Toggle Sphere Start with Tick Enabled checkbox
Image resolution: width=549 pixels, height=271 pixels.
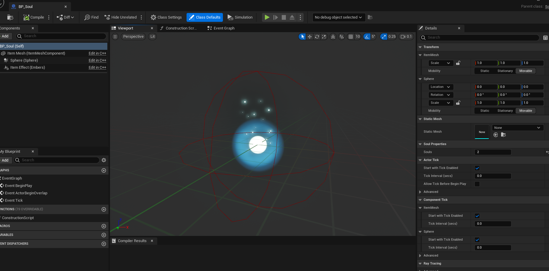pyautogui.click(x=477, y=240)
